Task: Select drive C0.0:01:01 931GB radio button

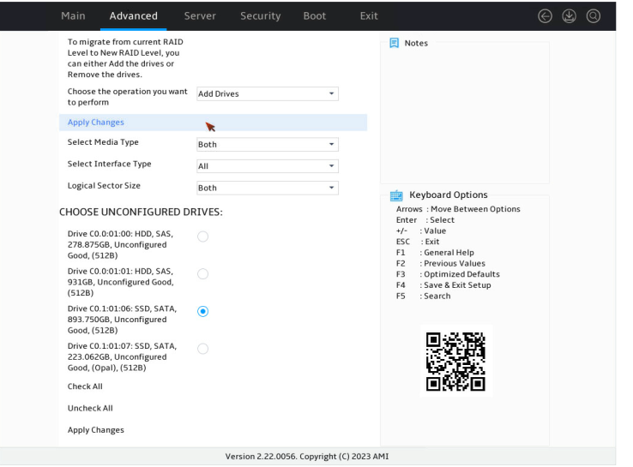Action: tap(202, 274)
